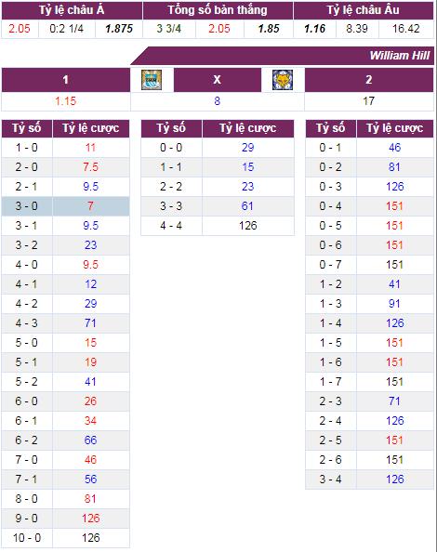The image size is (437, 552).
Task: Select the 10 - 0 score row odds 126
Action: [91, 537]
